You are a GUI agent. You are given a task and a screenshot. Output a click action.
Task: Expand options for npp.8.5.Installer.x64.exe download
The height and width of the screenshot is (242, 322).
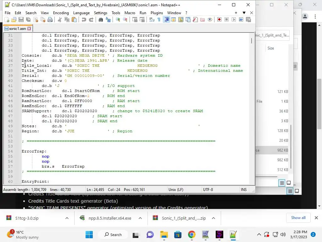coord(140,218)
